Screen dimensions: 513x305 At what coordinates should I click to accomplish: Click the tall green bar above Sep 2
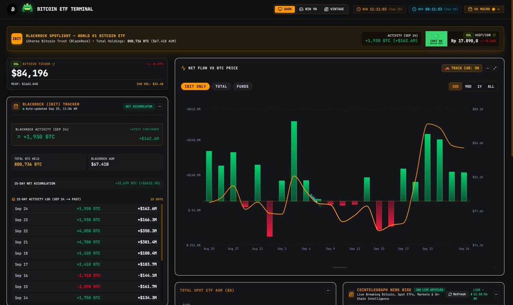point(294,161)
